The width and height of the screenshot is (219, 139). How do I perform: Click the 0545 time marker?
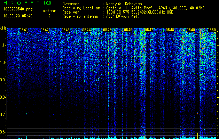(x=107, y=30)
